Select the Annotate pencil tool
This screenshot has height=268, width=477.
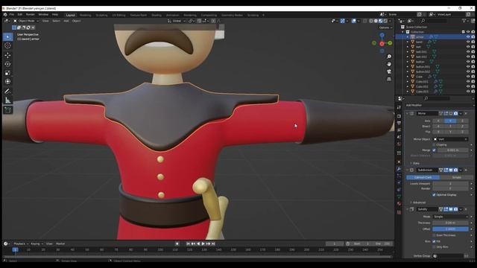(x=8, y=91)
